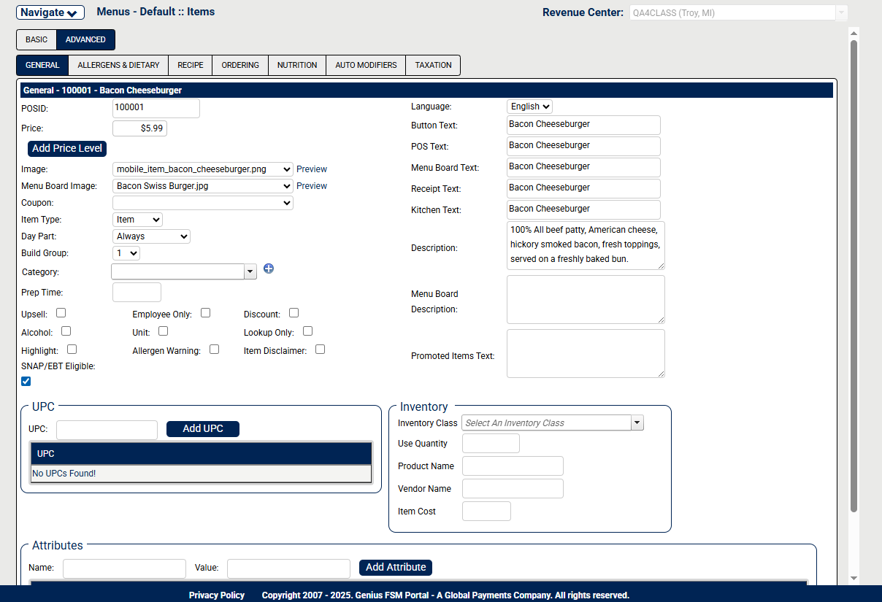The width and height of the screenshot is (882, 602).
Task: Change the Language dropdown selection
Action: (x=529, y=107)
